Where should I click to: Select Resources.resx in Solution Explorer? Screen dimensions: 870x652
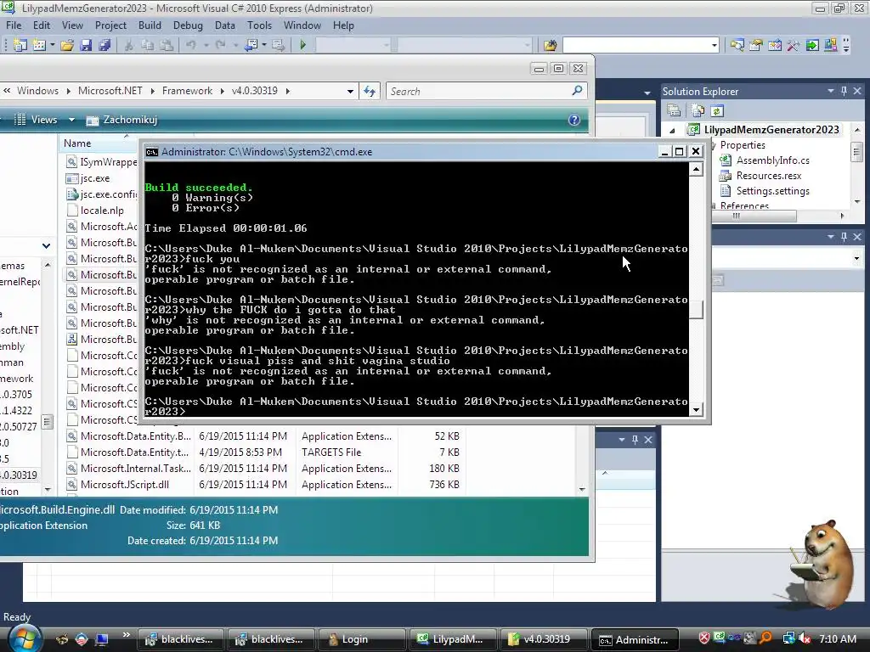768,176
